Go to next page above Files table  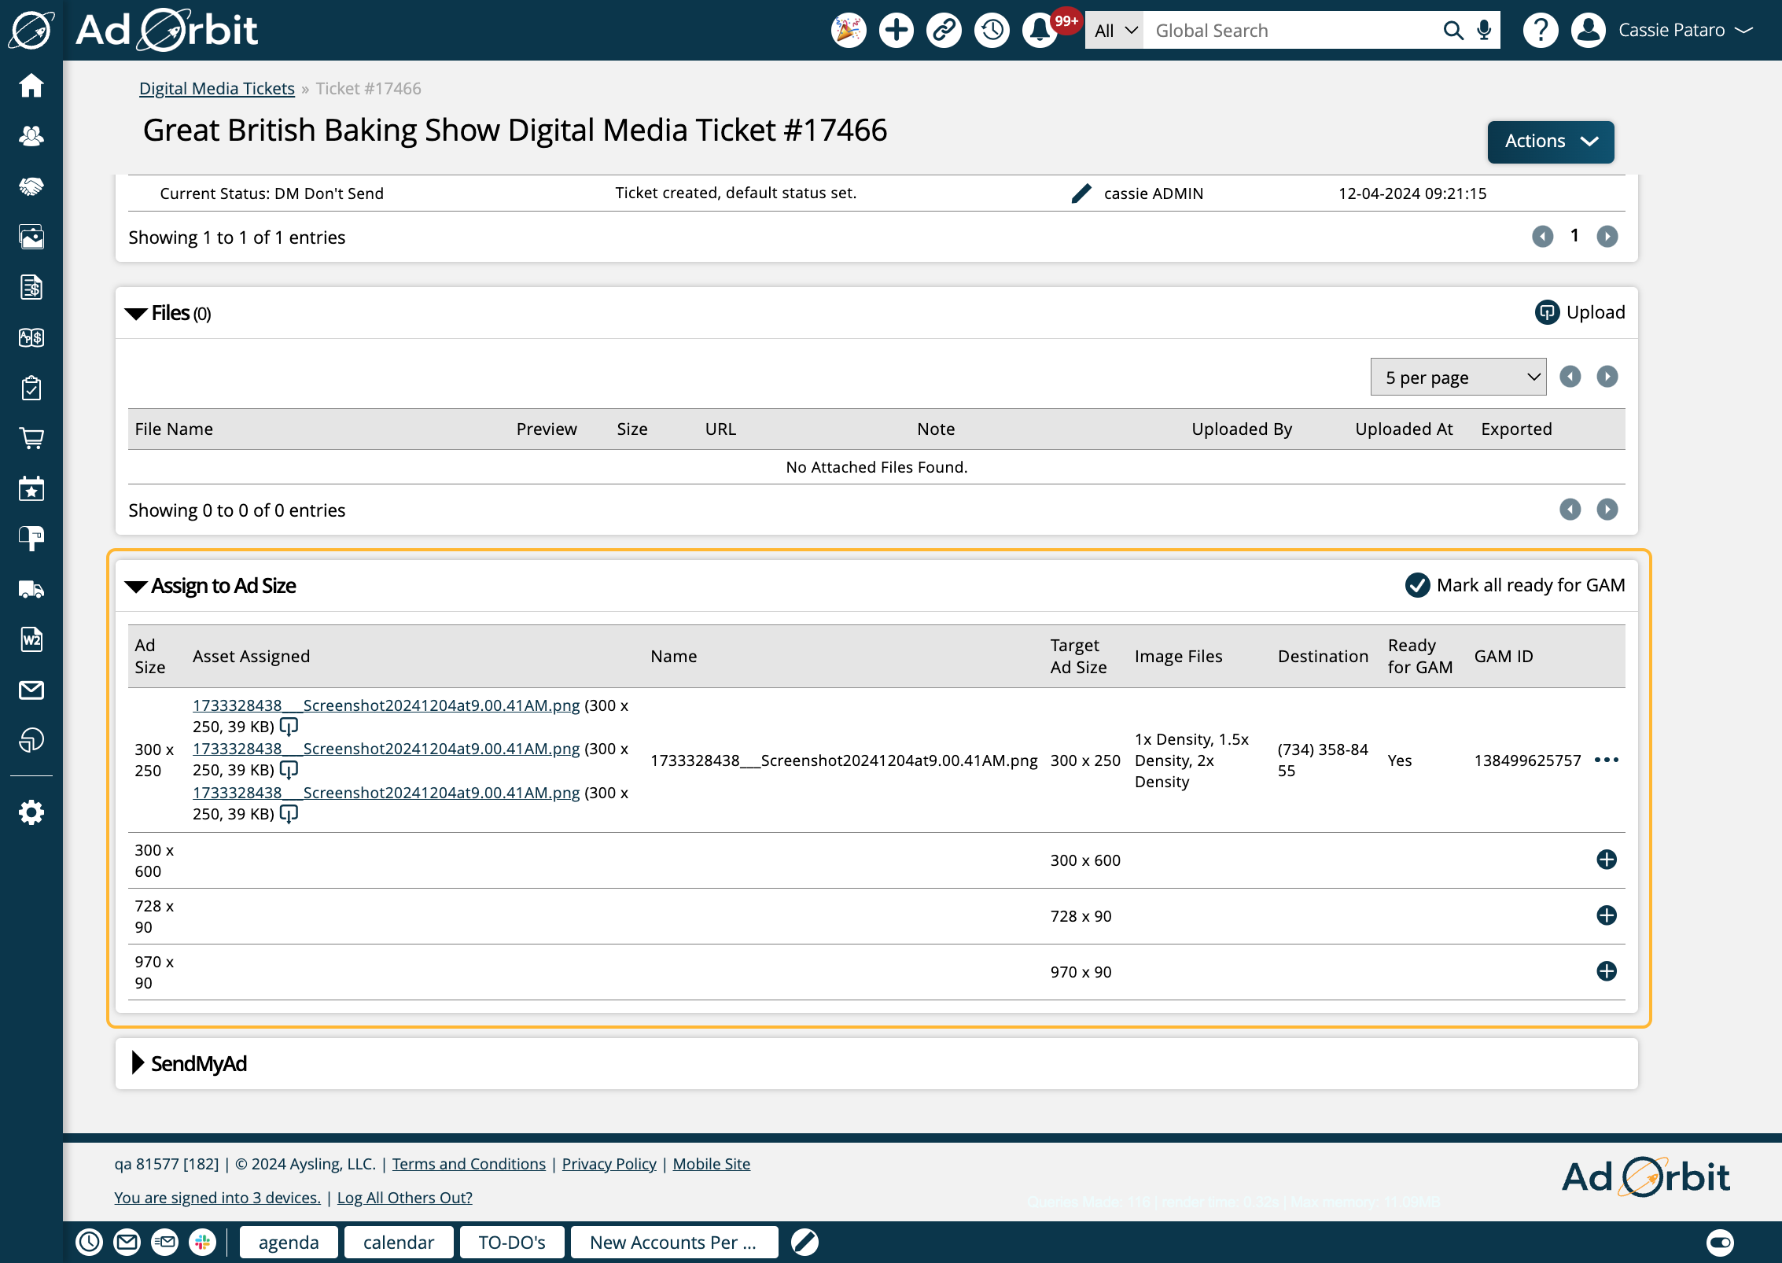tap(1607, 377)
